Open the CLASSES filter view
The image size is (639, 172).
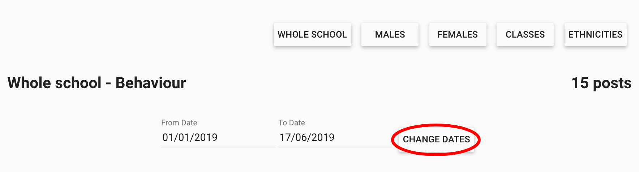525,35
